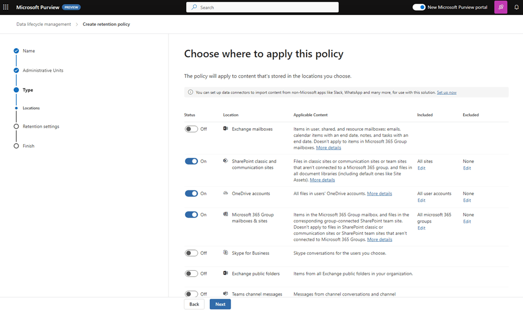This screenshot has height=311, width=523.
Task: Click the Finish step circle
Action: tap(16, 146)
